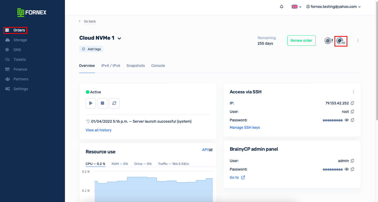Viewport: 378px width, 202px height.
Task: Open Tickets in the sidebar
Action: (x=16, y=59)
